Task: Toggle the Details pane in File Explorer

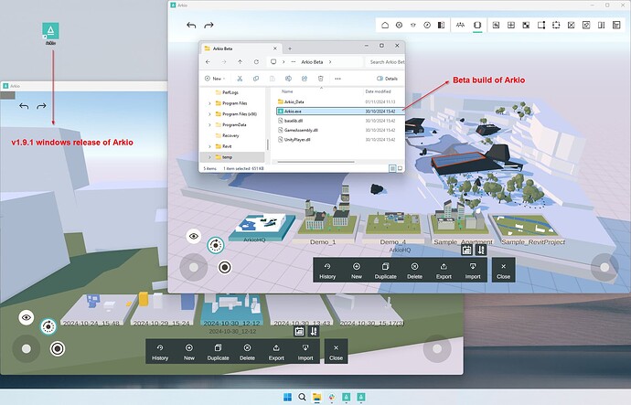Action: pos(387,79)
